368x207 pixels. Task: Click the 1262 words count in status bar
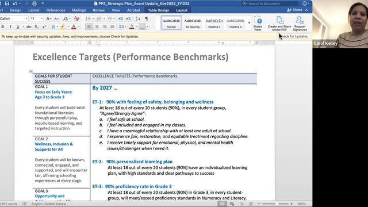point(9,204)
